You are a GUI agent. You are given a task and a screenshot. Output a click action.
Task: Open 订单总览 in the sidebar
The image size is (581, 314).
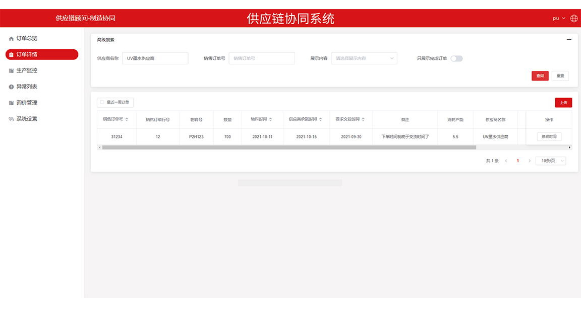[27, 39]
